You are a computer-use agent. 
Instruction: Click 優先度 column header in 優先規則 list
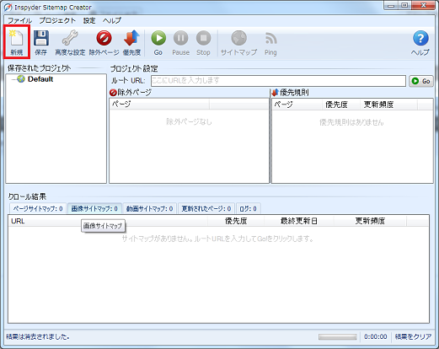[x=340, y=105]
